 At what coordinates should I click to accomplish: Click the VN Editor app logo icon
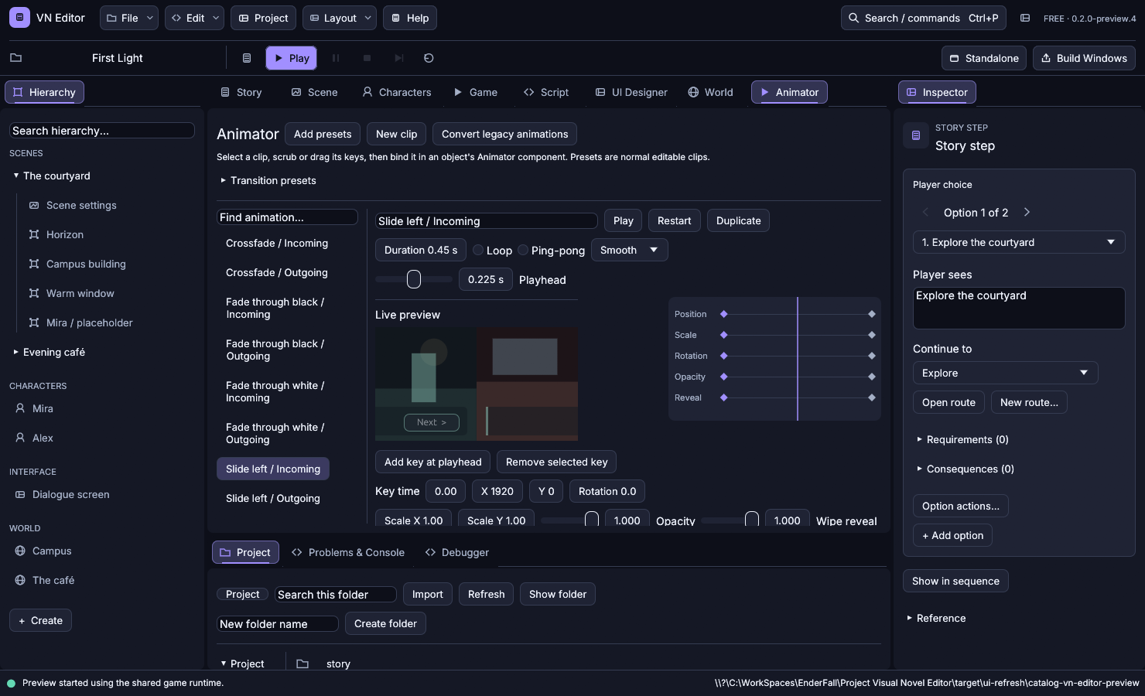coord(19,17)
